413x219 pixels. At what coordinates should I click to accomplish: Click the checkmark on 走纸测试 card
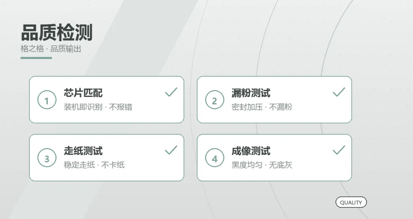point(171,150)
